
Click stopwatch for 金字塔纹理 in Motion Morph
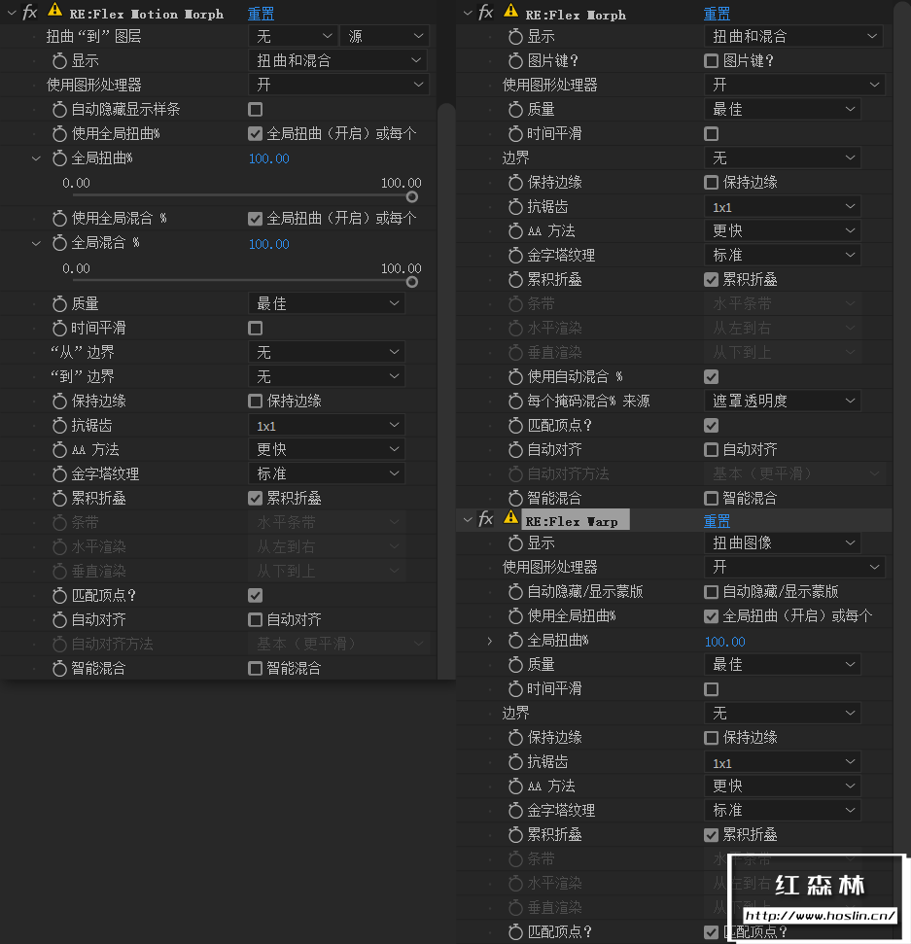pyautogui.click(x=59, y=474)
